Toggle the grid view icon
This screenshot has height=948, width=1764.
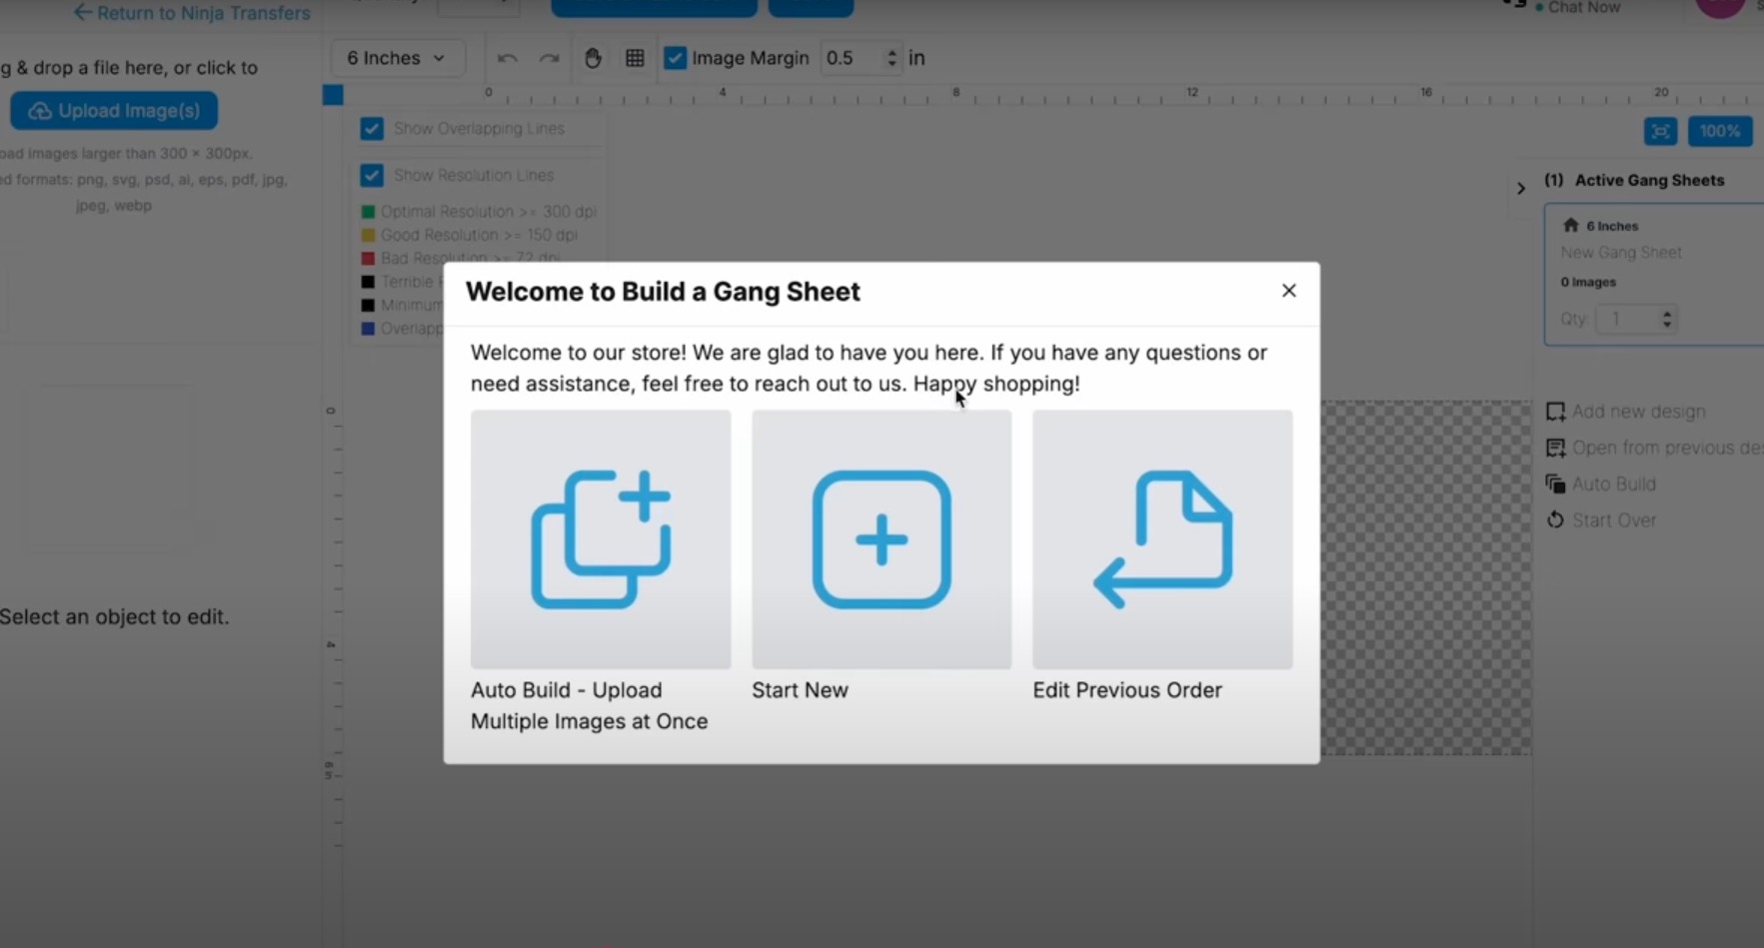tap(635, 58)
